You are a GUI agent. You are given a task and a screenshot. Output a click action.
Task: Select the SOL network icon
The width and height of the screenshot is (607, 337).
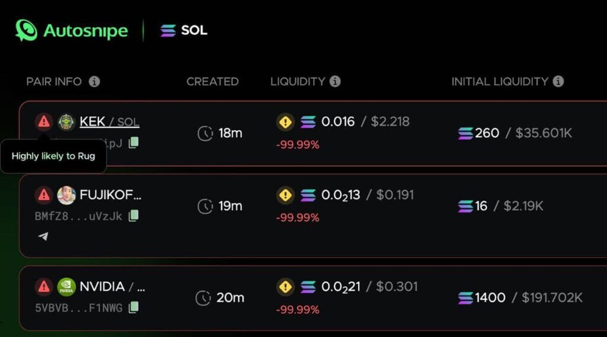pos(168,31)
